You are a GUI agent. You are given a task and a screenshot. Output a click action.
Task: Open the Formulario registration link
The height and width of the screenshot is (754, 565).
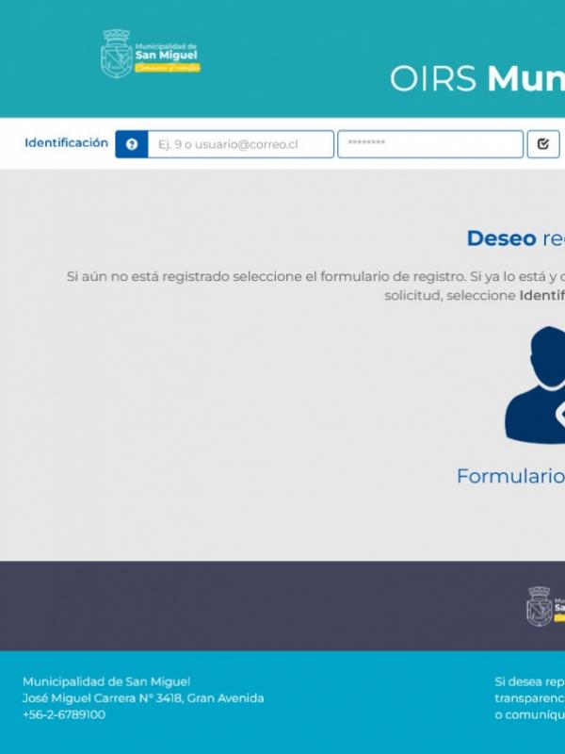[x=510, y=477]
